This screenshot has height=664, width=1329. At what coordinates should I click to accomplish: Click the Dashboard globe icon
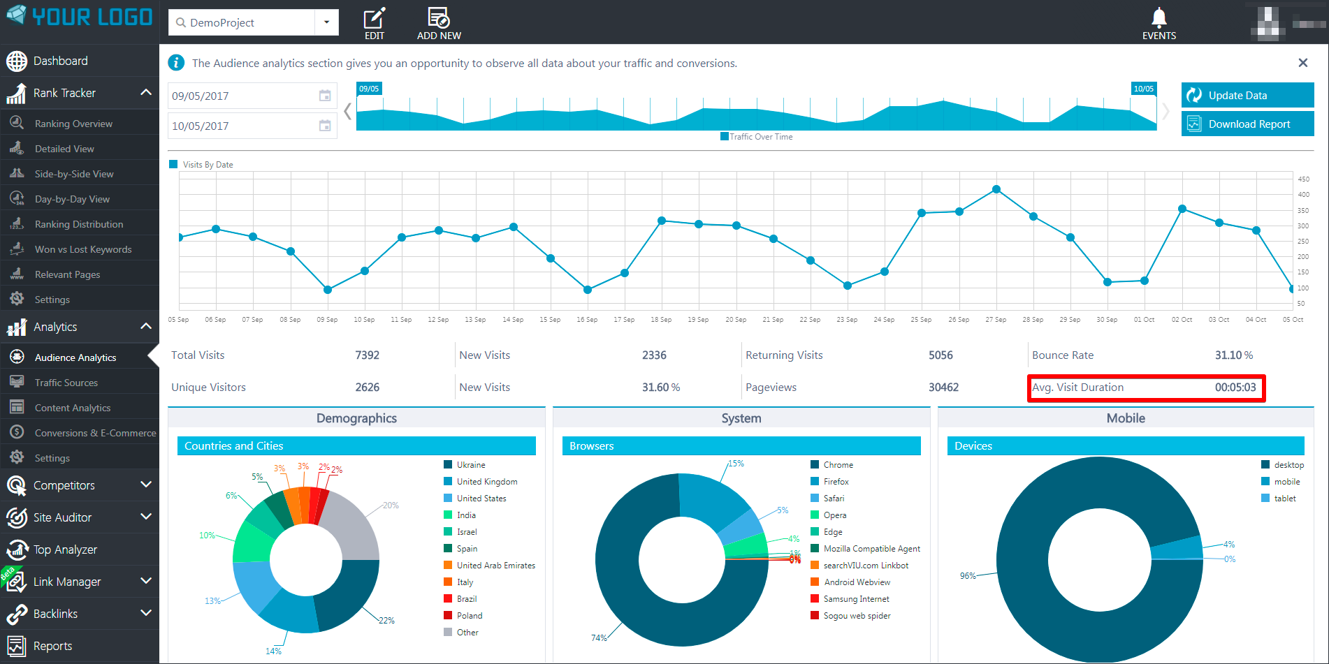[x=17, y=61]
